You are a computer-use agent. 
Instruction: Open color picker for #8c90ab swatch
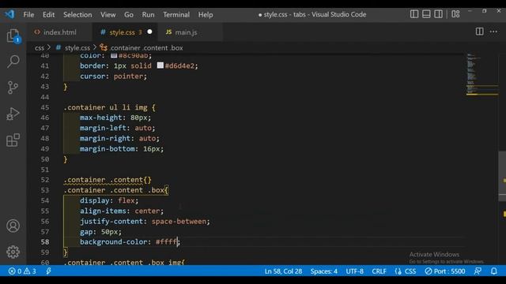114,56
